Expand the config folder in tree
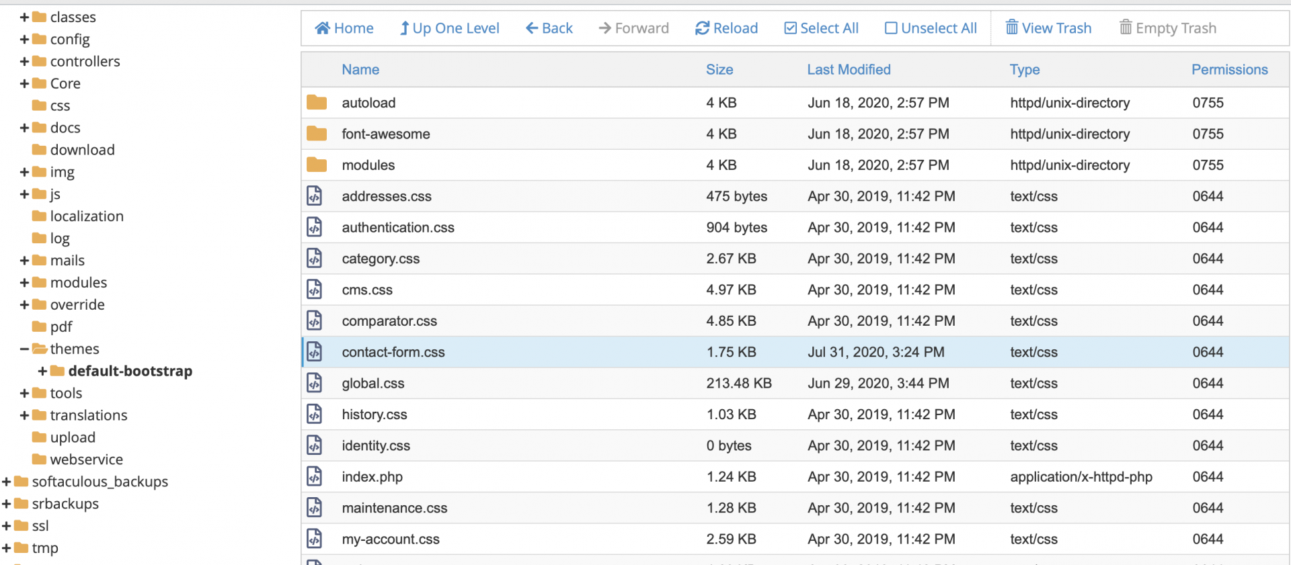Screen dimensions: 1291x565 [x=24, y=39]
